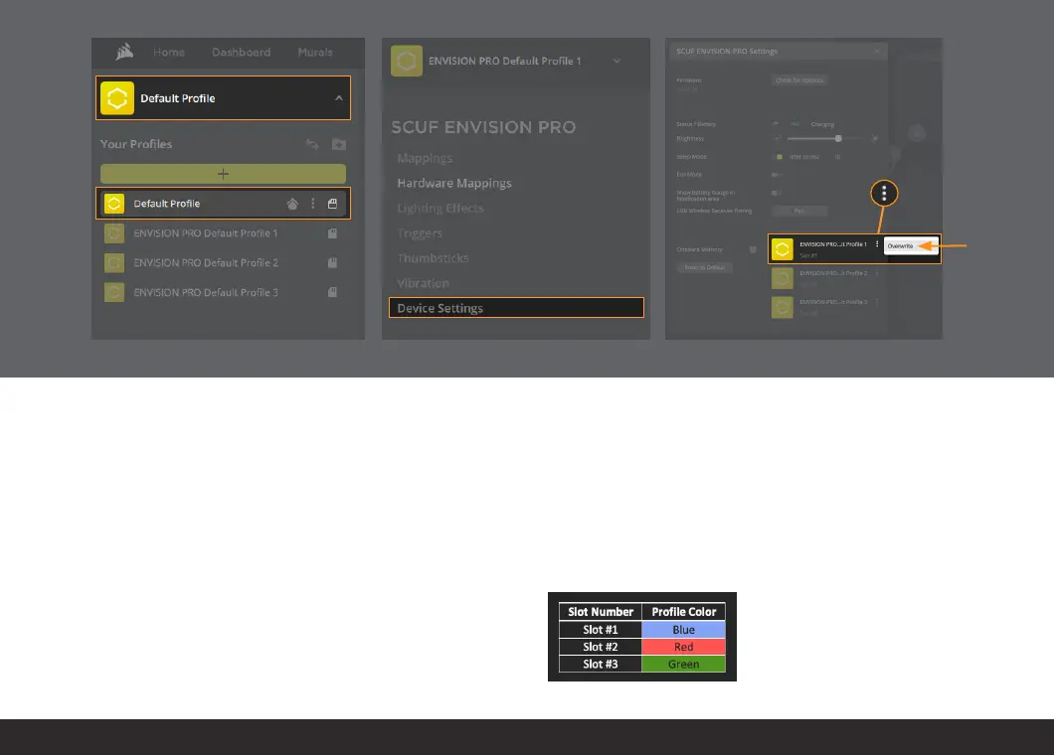Add a new profile with plus button
Image resolution: width=1054 pixels, height=755 pixels.
click(223, 174)
